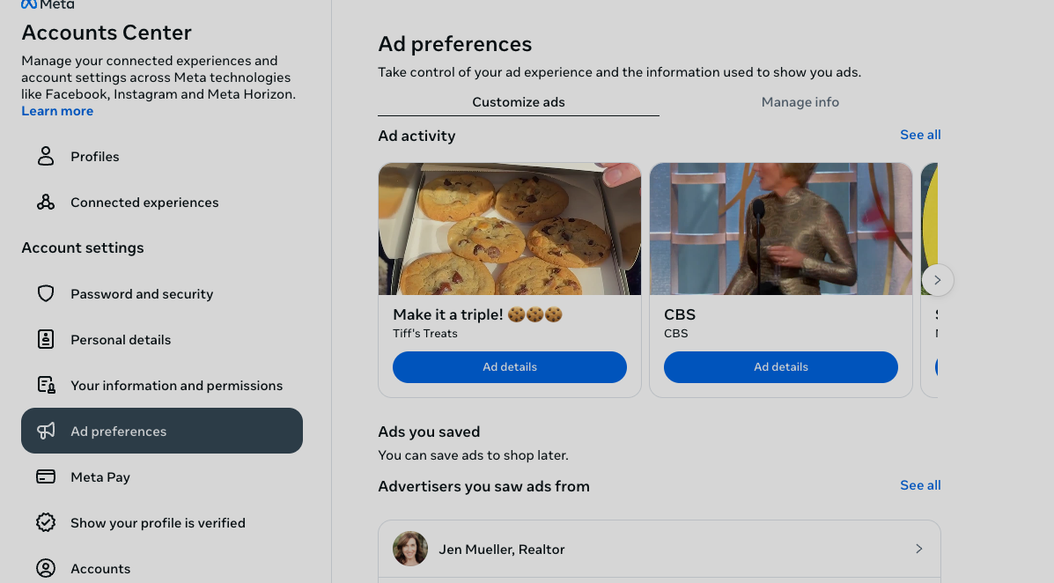
Task: Select the Ad preferences megaphone icon
Action: (46, 431)
